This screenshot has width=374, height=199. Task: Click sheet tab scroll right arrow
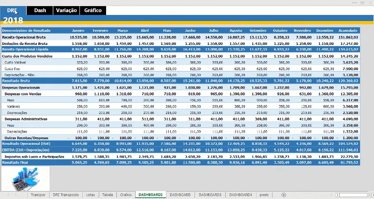tap(16, 195)
